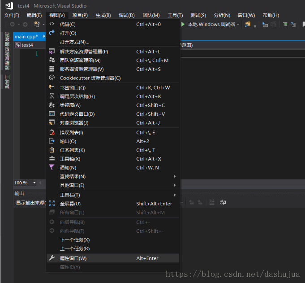Open the Toolbox (工具箱) vertical side tab
The image size is (305, 283).
click(7, 82)
